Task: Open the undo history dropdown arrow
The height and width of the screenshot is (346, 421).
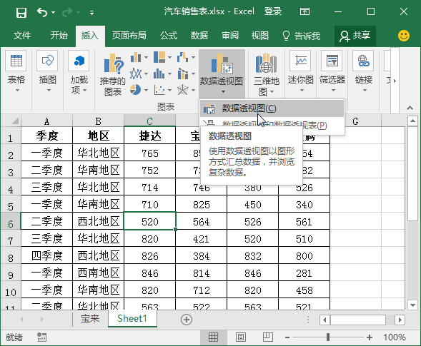Action: pos(53,12)
